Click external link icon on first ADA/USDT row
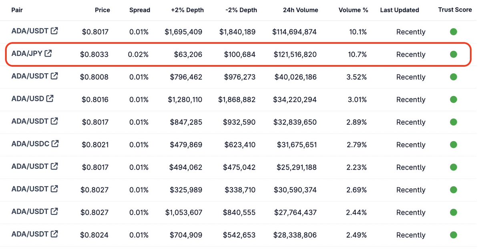This screenshot has height=250, width=480. tap(54, 30)
